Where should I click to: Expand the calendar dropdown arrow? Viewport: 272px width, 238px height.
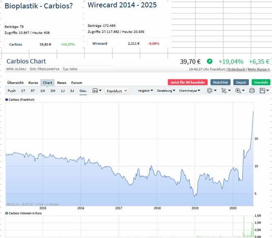pyautogui.click(x=100, y=90)
